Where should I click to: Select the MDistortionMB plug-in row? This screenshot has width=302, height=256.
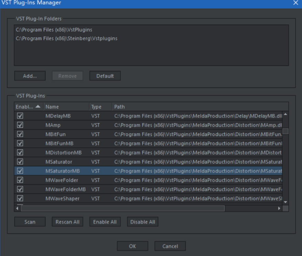(x=64, y=152)
